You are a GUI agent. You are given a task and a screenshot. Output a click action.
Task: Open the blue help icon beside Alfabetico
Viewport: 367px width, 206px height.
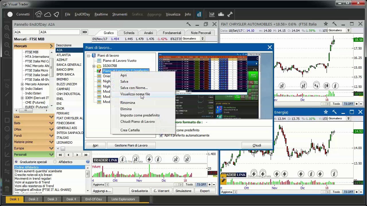point(88,162)
